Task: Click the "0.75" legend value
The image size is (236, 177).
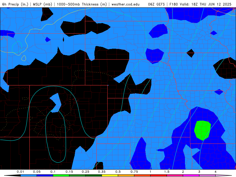Action: 134,172
